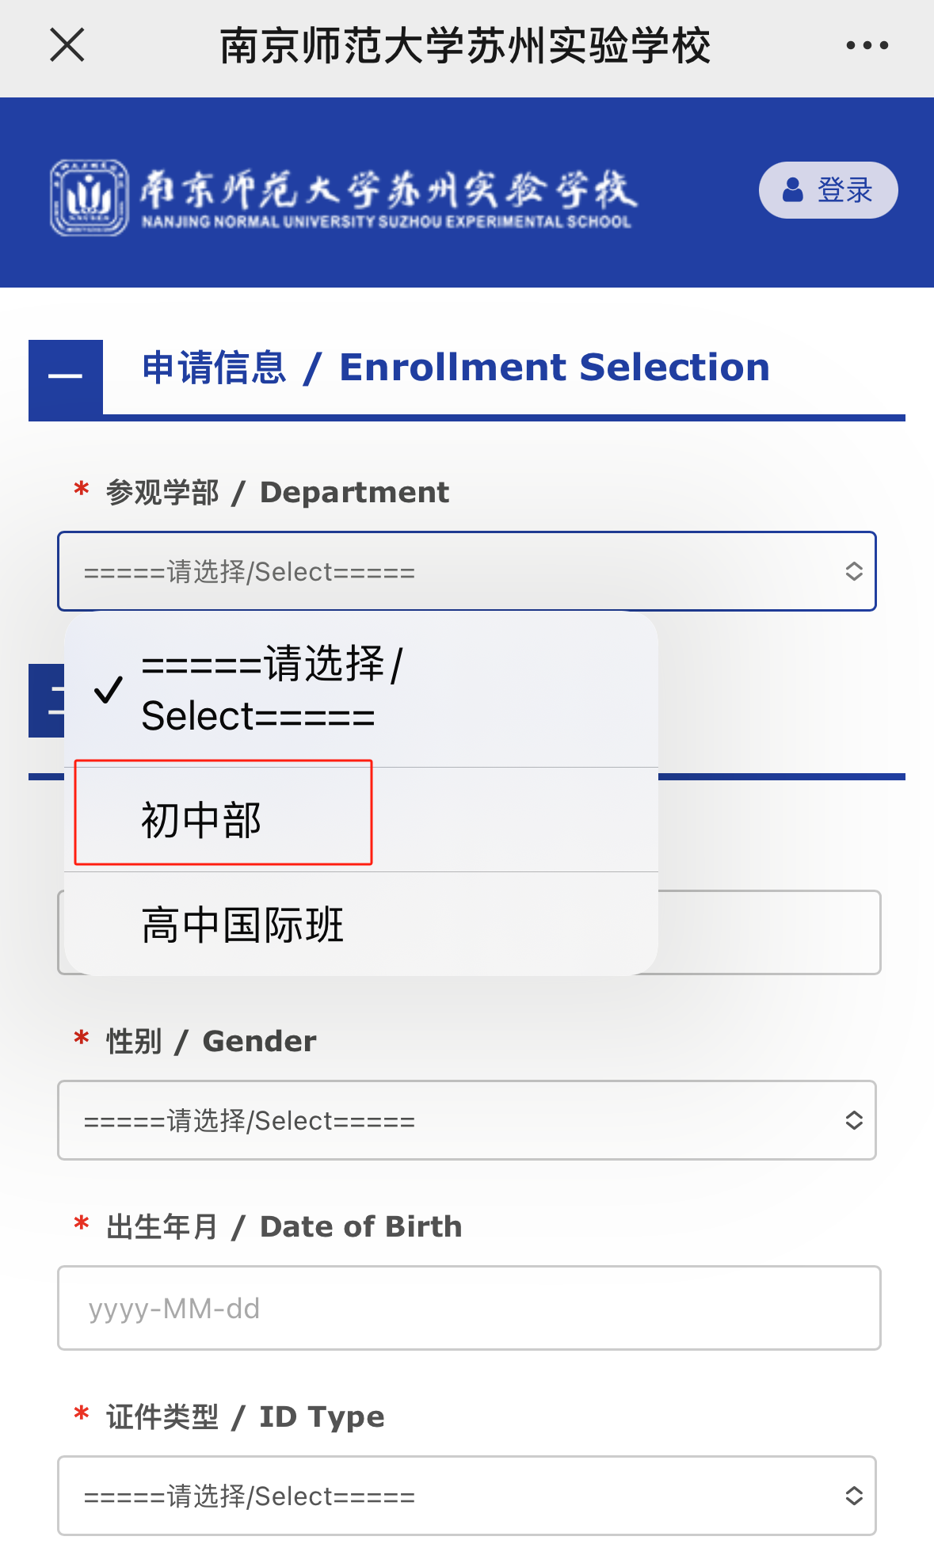Screen dimensions: 934x1544
Task: Open the Department select dropdown
Action: pyautogui.click(x=444, y=571)
